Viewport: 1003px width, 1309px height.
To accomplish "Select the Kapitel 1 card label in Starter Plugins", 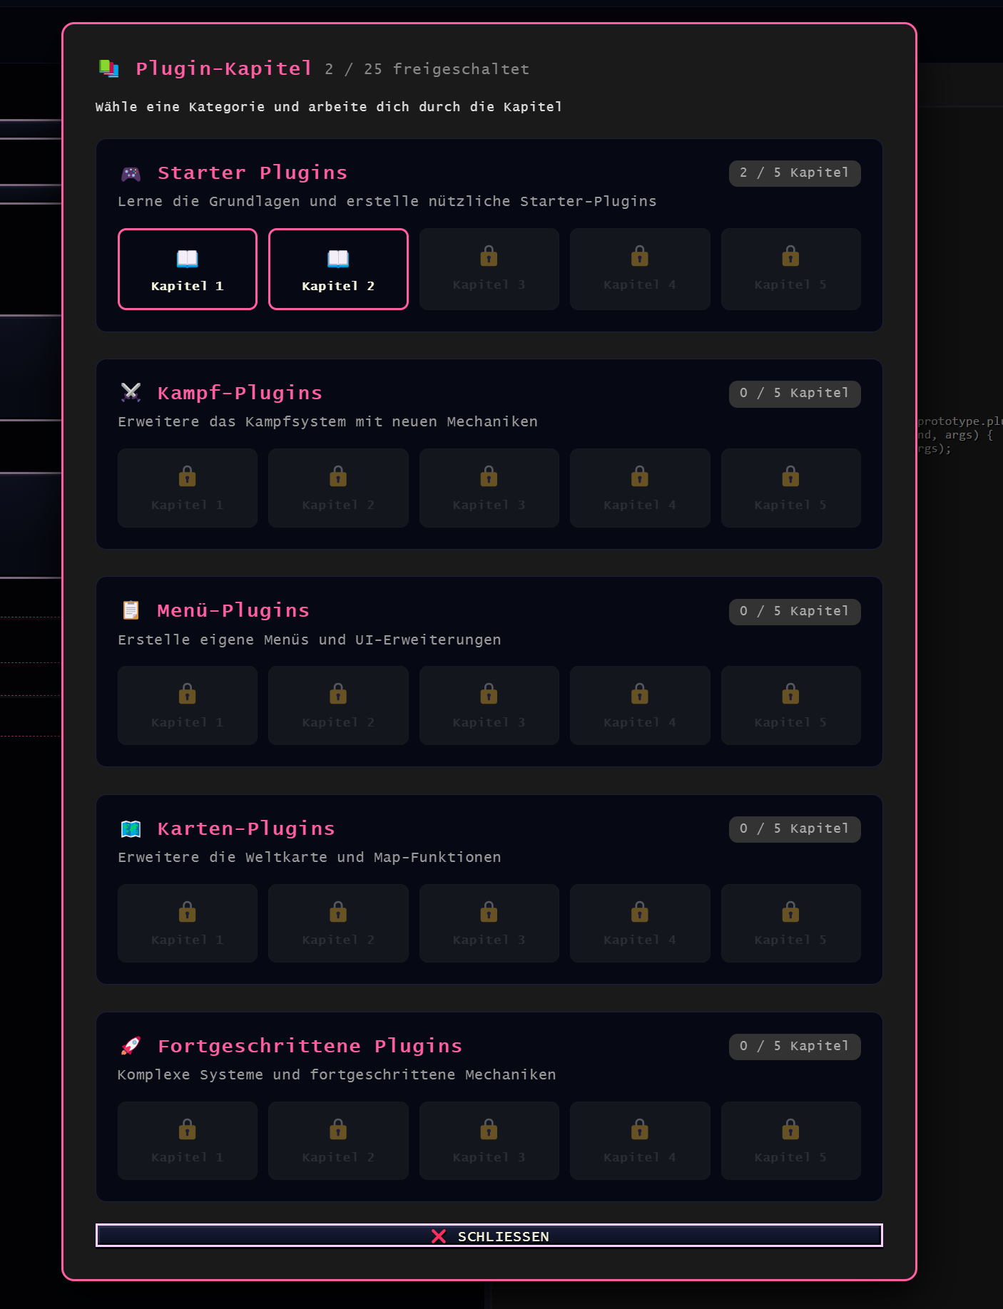I will (x=187, y=286).
